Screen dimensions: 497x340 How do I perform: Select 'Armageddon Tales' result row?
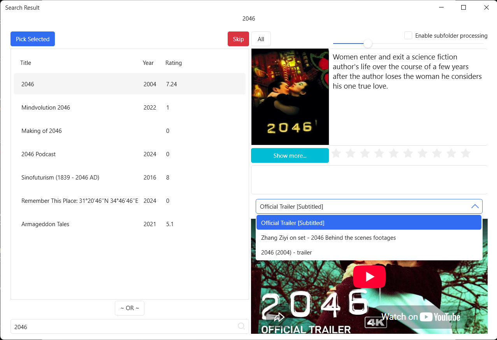[x=130, y=224]
